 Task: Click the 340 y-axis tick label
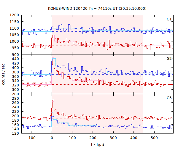[x=15, y=81]
